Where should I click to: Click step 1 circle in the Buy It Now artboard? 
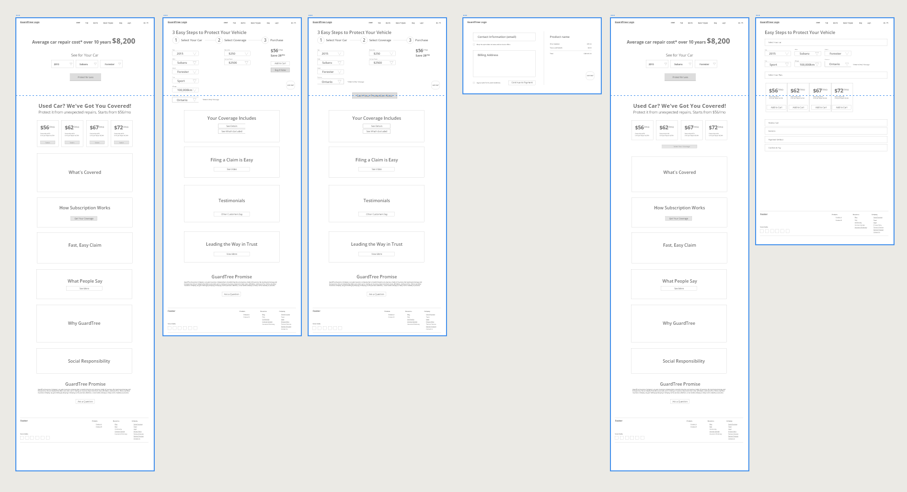click(x=176, y=40)
